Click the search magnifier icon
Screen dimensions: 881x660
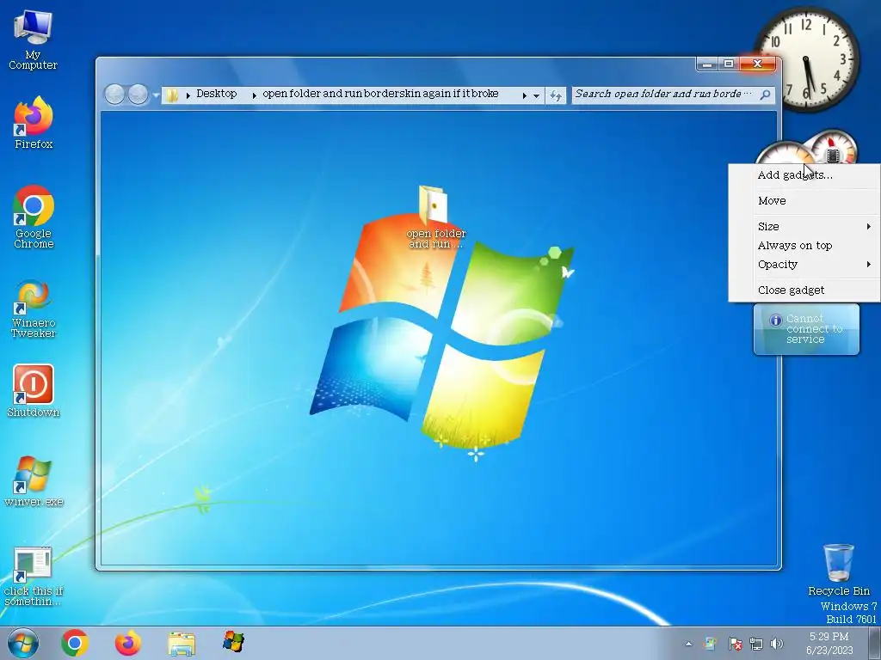click(x=765, y=95)
